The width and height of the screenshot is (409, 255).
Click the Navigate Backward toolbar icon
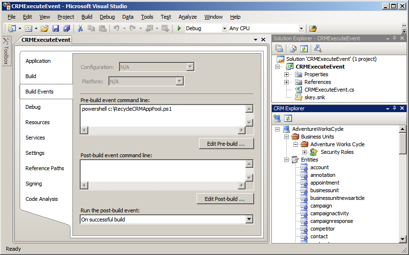150,28
